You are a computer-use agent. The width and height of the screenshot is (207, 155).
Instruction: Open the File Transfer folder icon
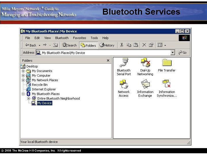(x=167, y=63)
